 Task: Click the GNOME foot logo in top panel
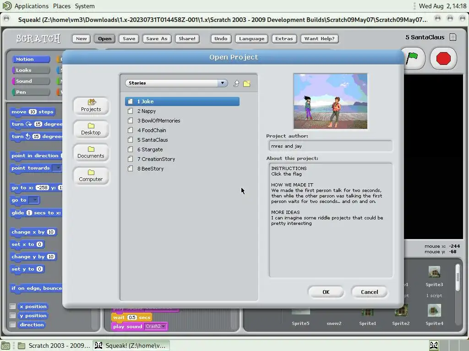(x=6, y=5)
